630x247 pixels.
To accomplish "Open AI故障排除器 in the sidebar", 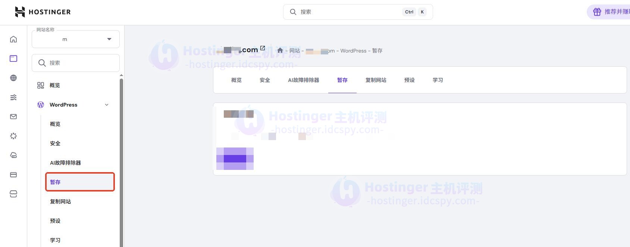I will click(80, 163).
